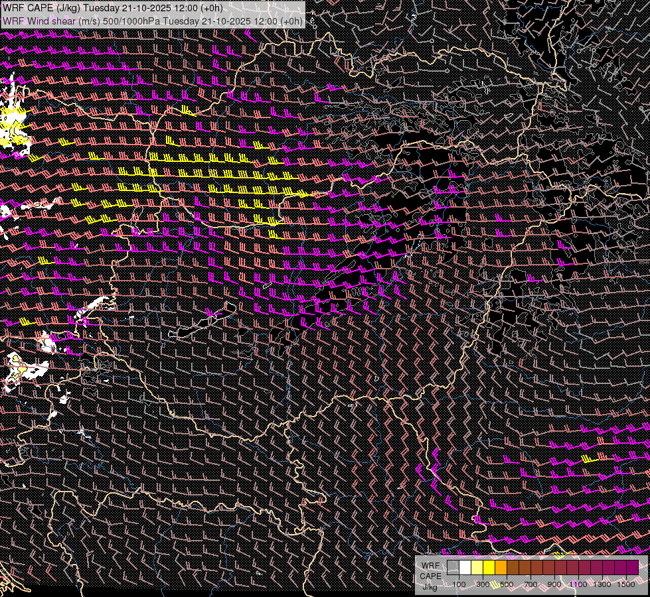Click the legend value 1300
The height and width of the screenshot is (597, 650).
(x=602, y=584)
